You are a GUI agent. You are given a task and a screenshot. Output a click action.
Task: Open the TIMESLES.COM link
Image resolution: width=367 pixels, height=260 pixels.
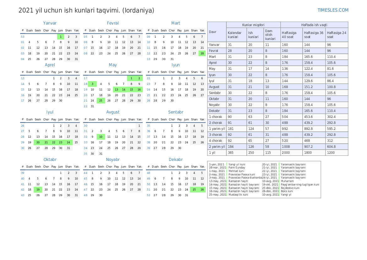pos(333,10)
